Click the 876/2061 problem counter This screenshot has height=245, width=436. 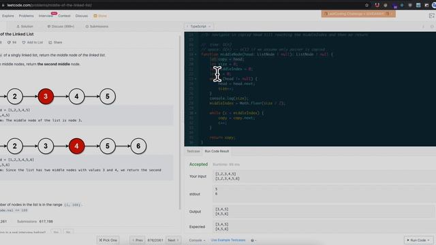point(155,240)
